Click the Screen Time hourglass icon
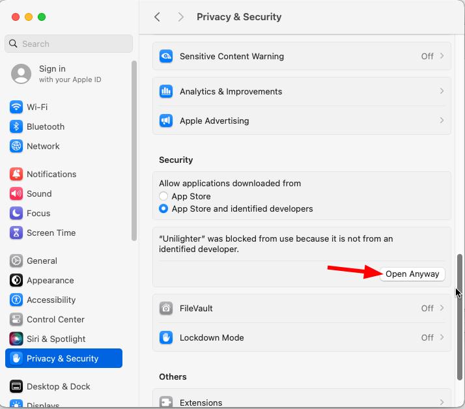 click(16, 233)
